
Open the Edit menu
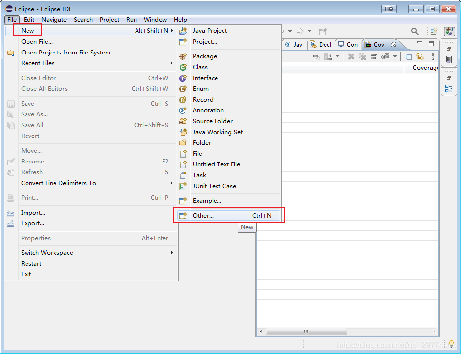coord(29,20)
